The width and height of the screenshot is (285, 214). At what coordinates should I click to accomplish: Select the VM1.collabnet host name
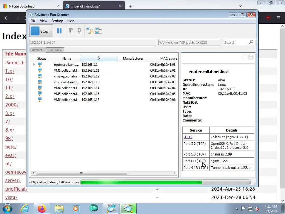(67, 70)
